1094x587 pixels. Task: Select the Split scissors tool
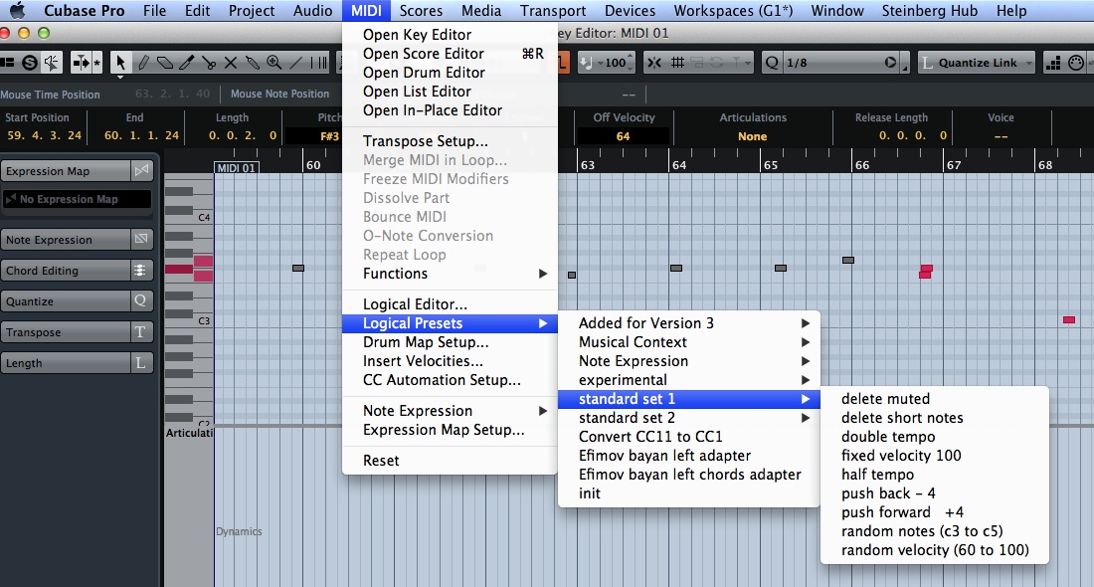(x=209, y=63)
